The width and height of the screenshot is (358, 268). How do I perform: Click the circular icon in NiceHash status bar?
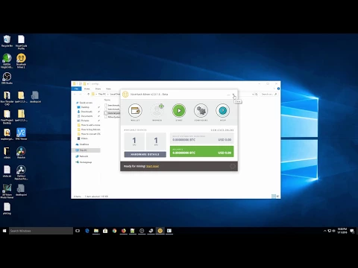tap(233, 166)
